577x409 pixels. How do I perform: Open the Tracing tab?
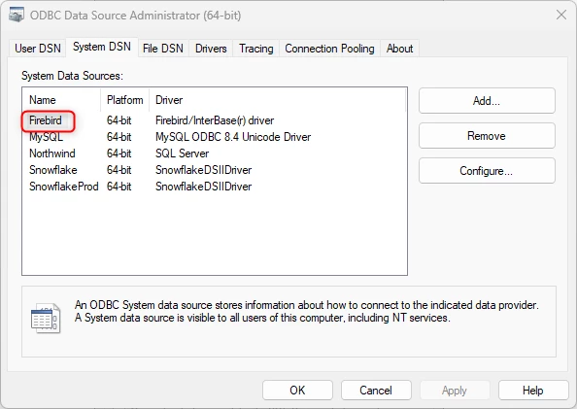[x=256, y=49]
